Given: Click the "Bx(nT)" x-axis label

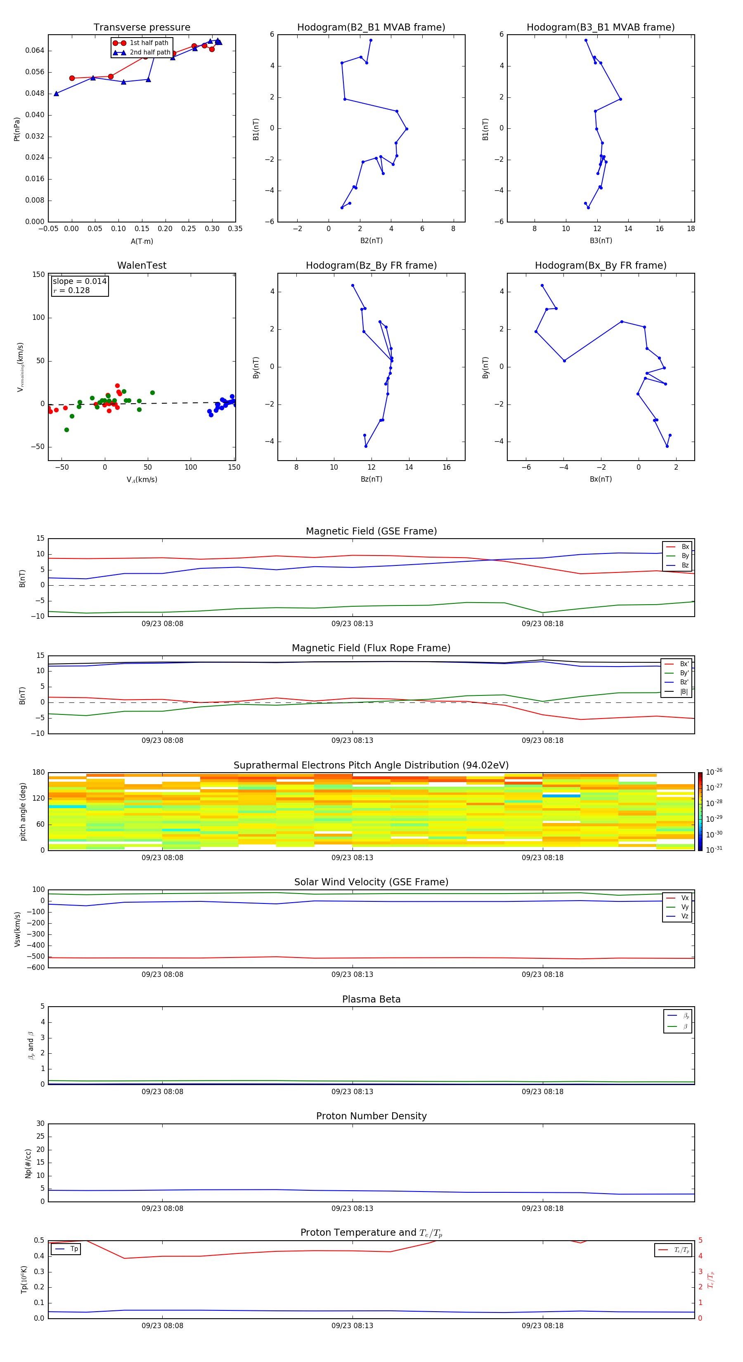Looking at the screenshot, I should click(x=601, y=480).
